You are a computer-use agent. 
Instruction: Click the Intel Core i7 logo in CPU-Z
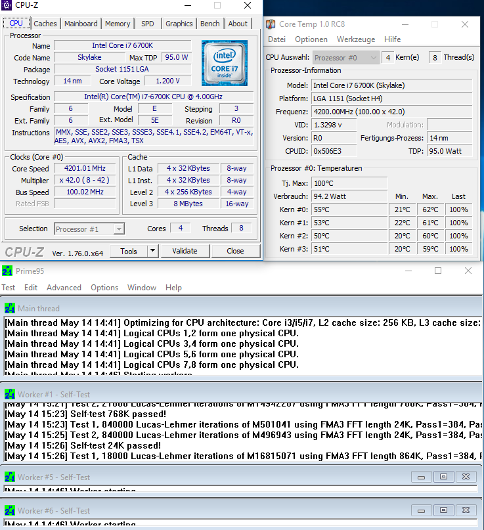pos(225,63)
